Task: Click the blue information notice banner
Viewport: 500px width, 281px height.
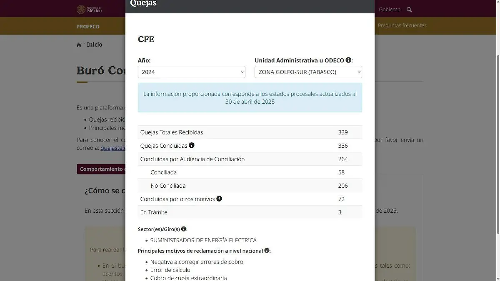Action: [250, 97]
